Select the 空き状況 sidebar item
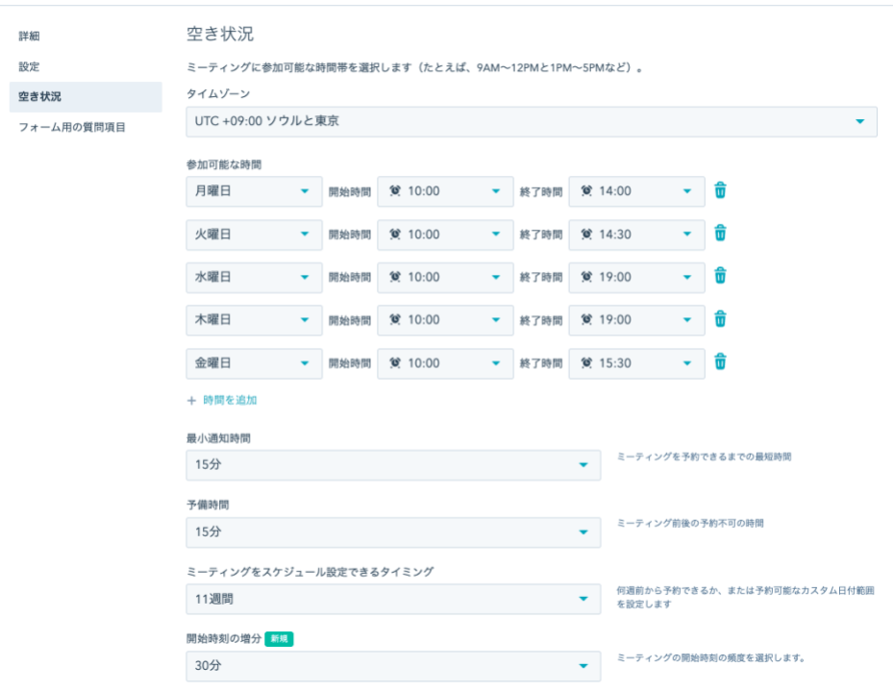 click(x=39, y=97)
